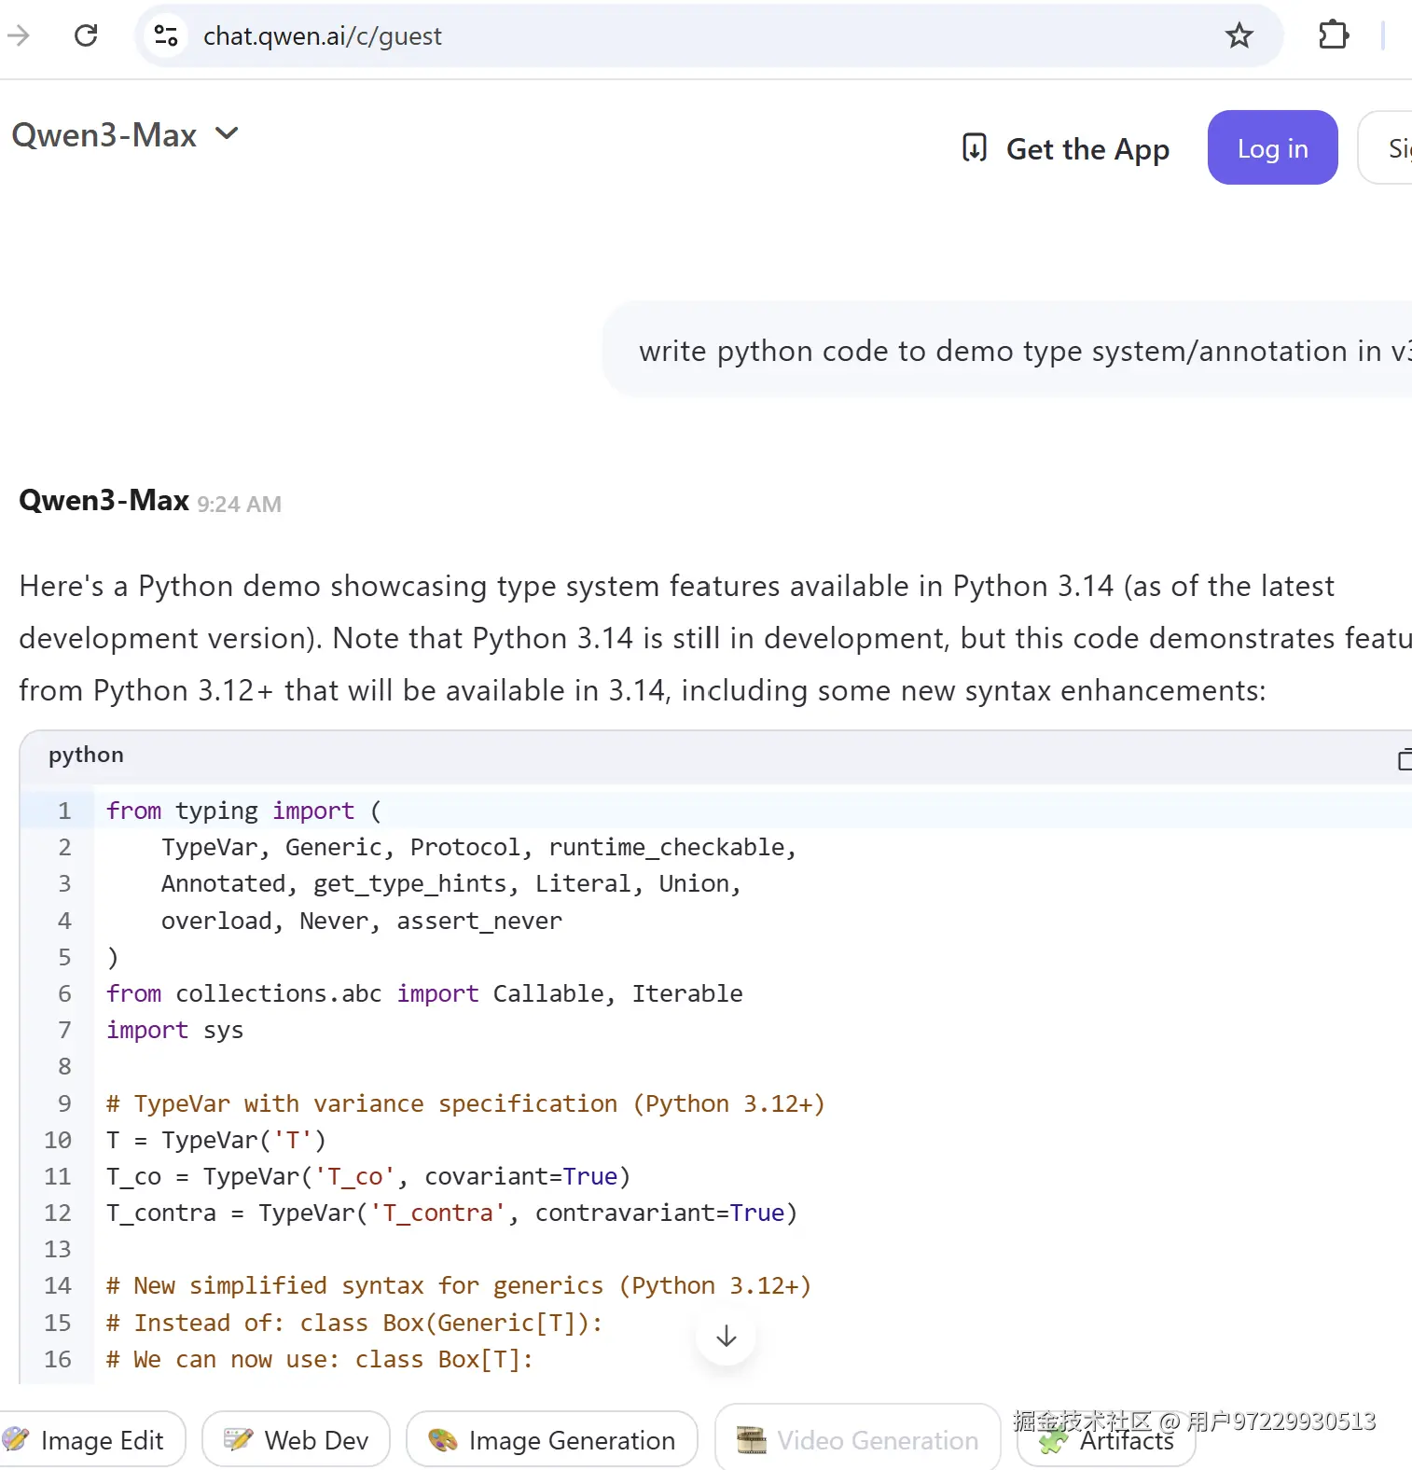
Task: Expand the Qwen3-Max model dropdown
Action: click(x=227, y=134)
